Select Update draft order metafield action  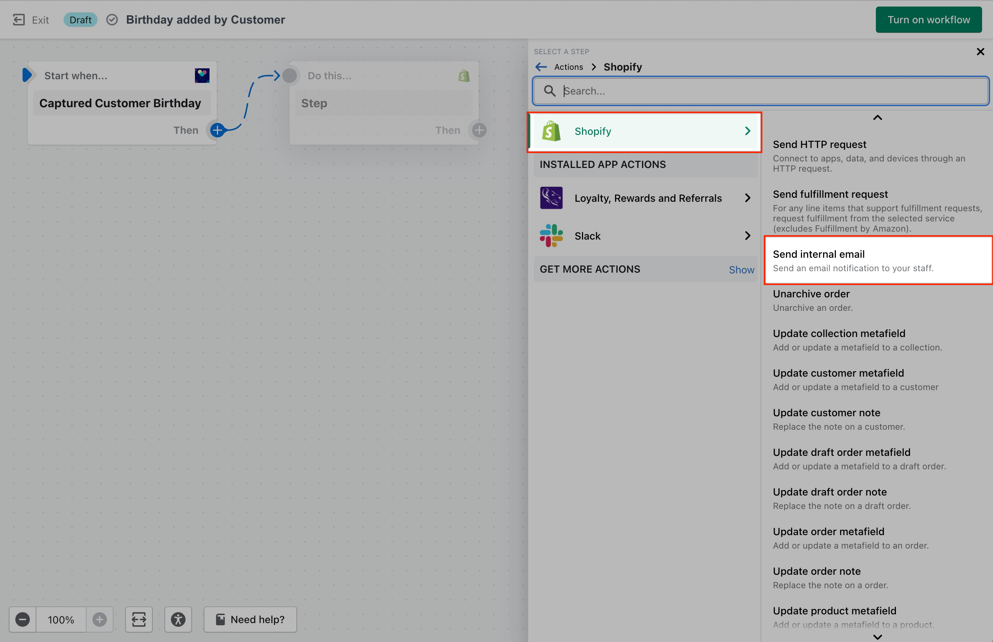877,458
